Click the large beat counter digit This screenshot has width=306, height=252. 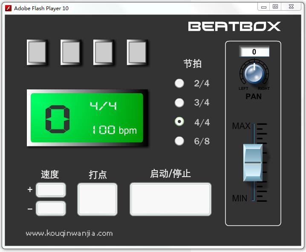[x=58, y=119]
